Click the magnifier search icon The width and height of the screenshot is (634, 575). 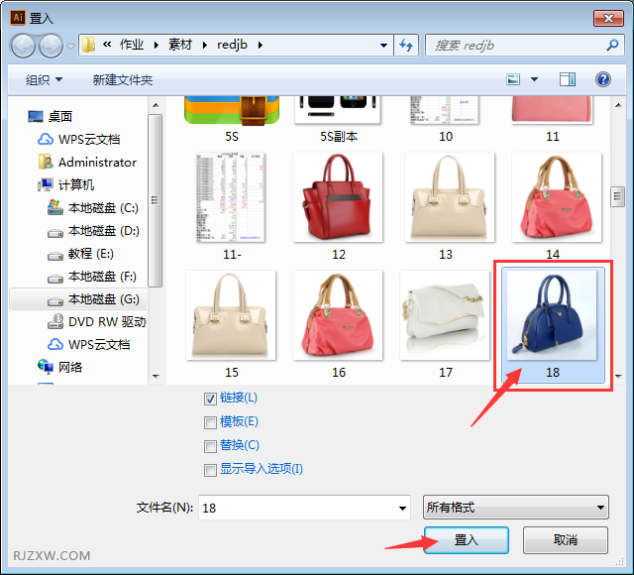pos(612,45)
